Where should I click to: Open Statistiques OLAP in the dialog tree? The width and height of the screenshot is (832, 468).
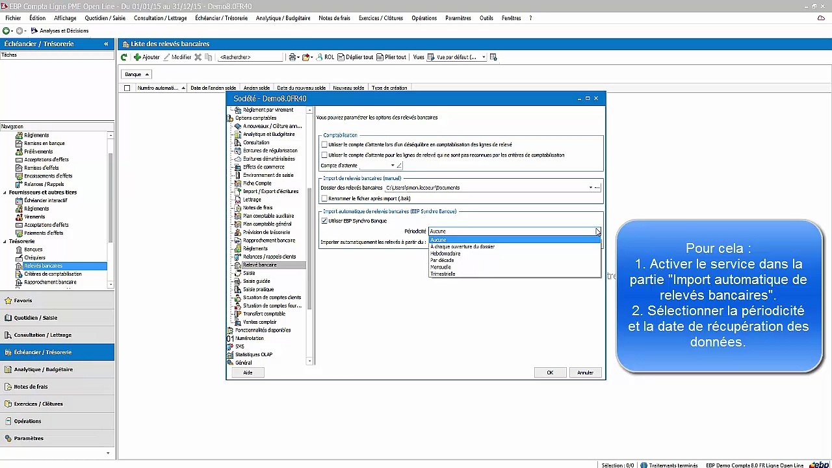[x=253, y=354]
